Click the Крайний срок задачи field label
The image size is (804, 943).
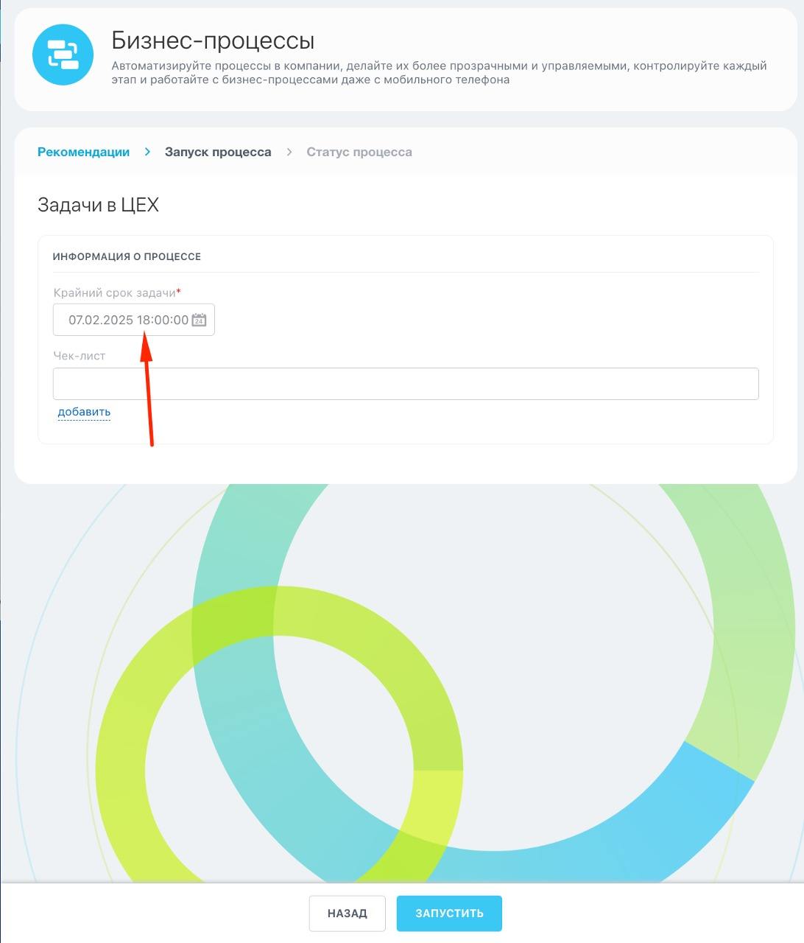[115, 292]
